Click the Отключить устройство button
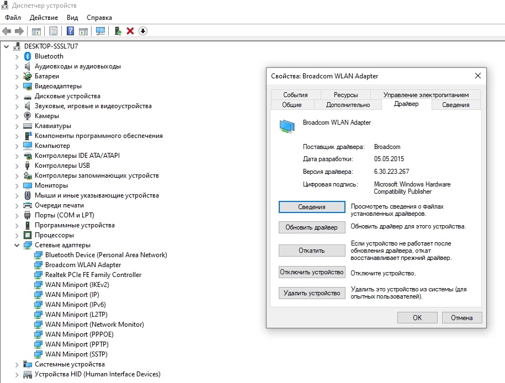The image size is (505, 383). [312, 272]
